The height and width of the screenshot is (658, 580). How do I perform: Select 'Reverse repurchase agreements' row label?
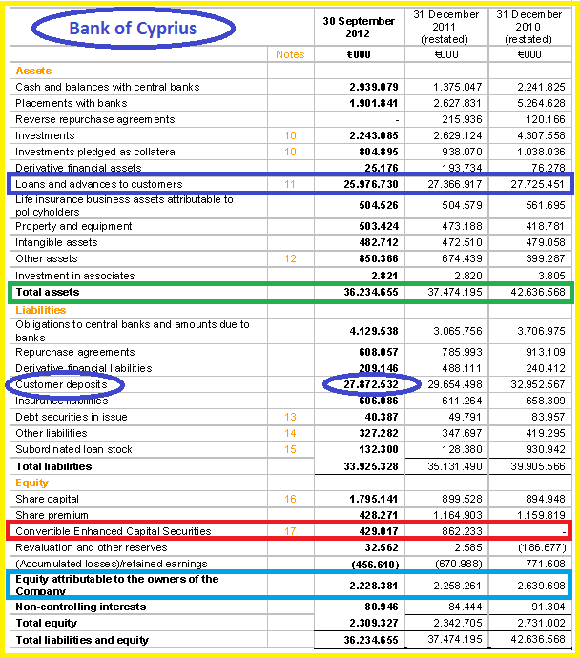pyautogui.click(x=94, y=119)
